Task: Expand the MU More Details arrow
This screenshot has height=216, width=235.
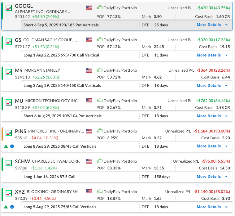Action: pyautogui.click(x=226, y=116)
